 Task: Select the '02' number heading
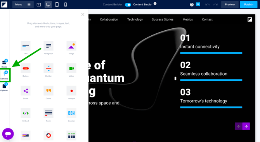pyautogui.click(x=185, y=65)
